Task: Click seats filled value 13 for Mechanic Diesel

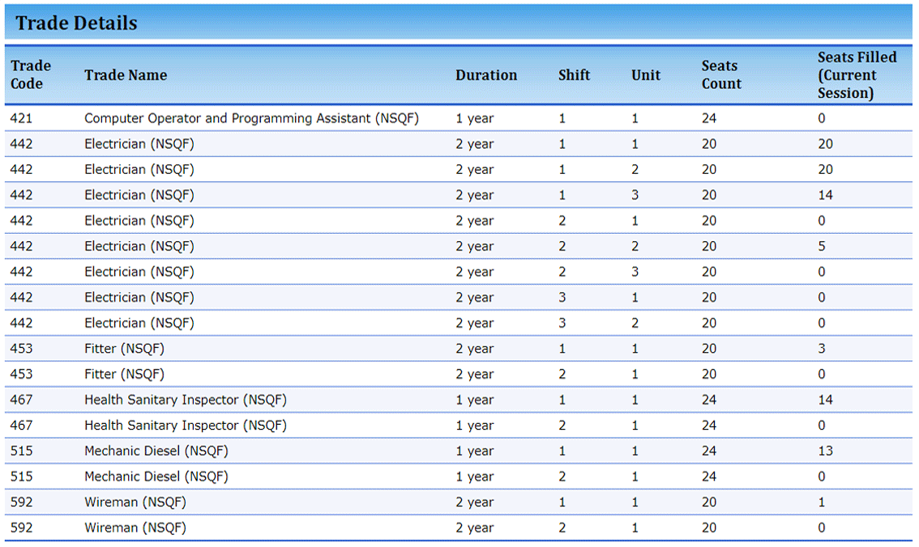Action: tap(825, 451)
